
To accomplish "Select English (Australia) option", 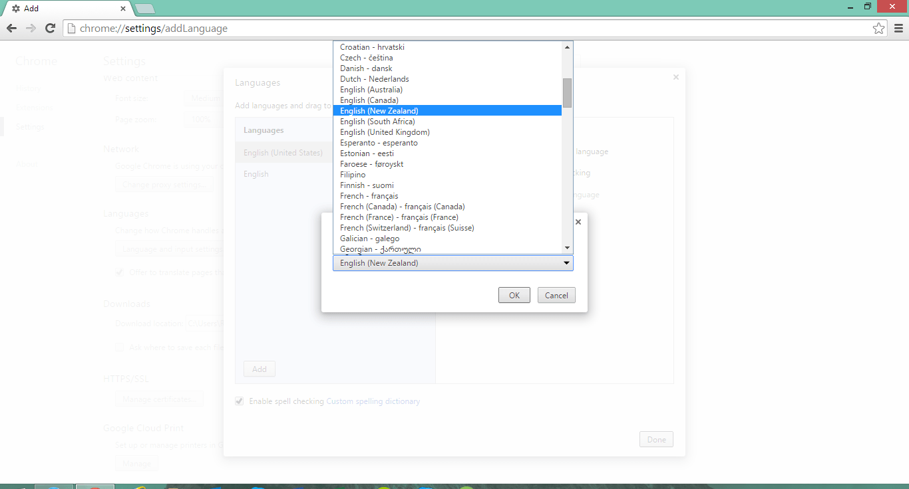I will 447,90.
